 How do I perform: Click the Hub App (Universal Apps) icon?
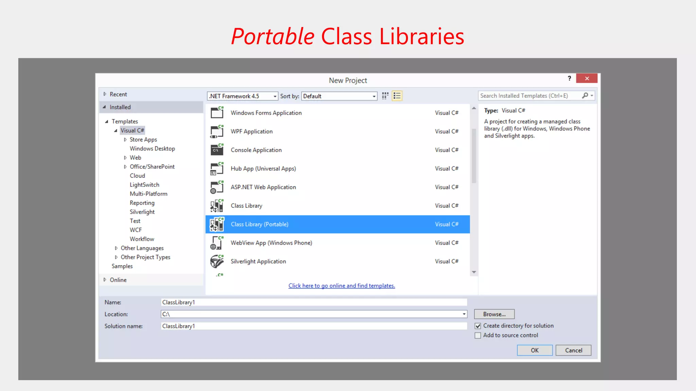[217, 168]
